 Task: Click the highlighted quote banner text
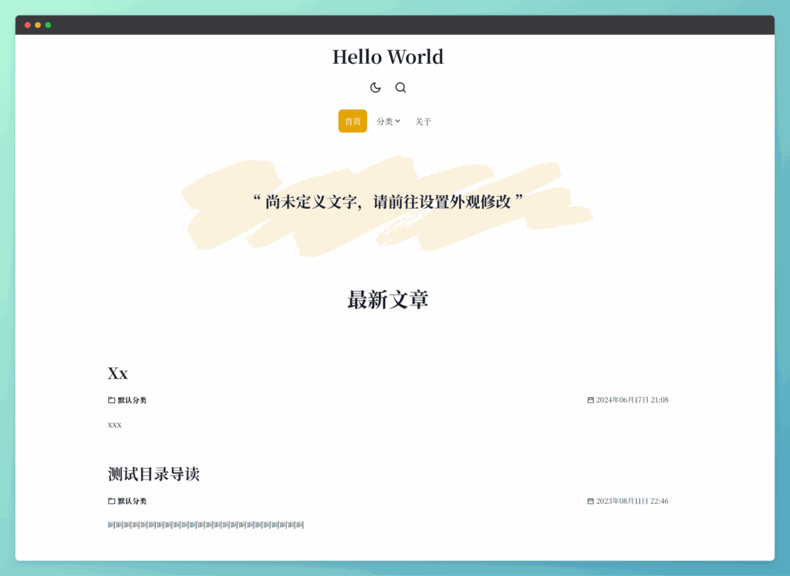pos(387,200)
